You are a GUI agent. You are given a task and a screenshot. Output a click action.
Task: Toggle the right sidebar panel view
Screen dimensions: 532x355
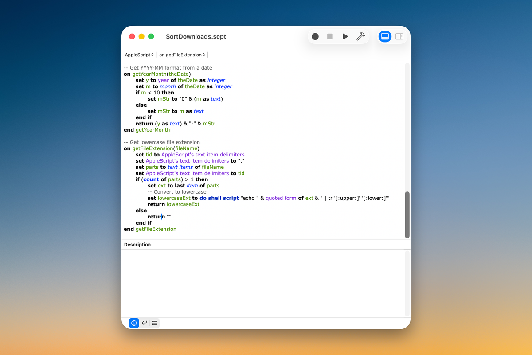coord(399,36)
